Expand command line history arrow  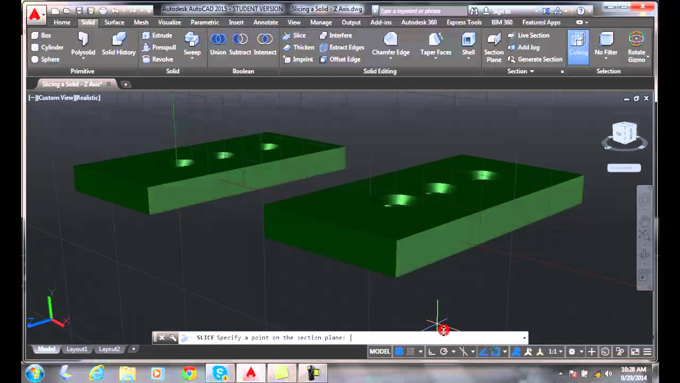pyautogui.click(x=524, y=338)
